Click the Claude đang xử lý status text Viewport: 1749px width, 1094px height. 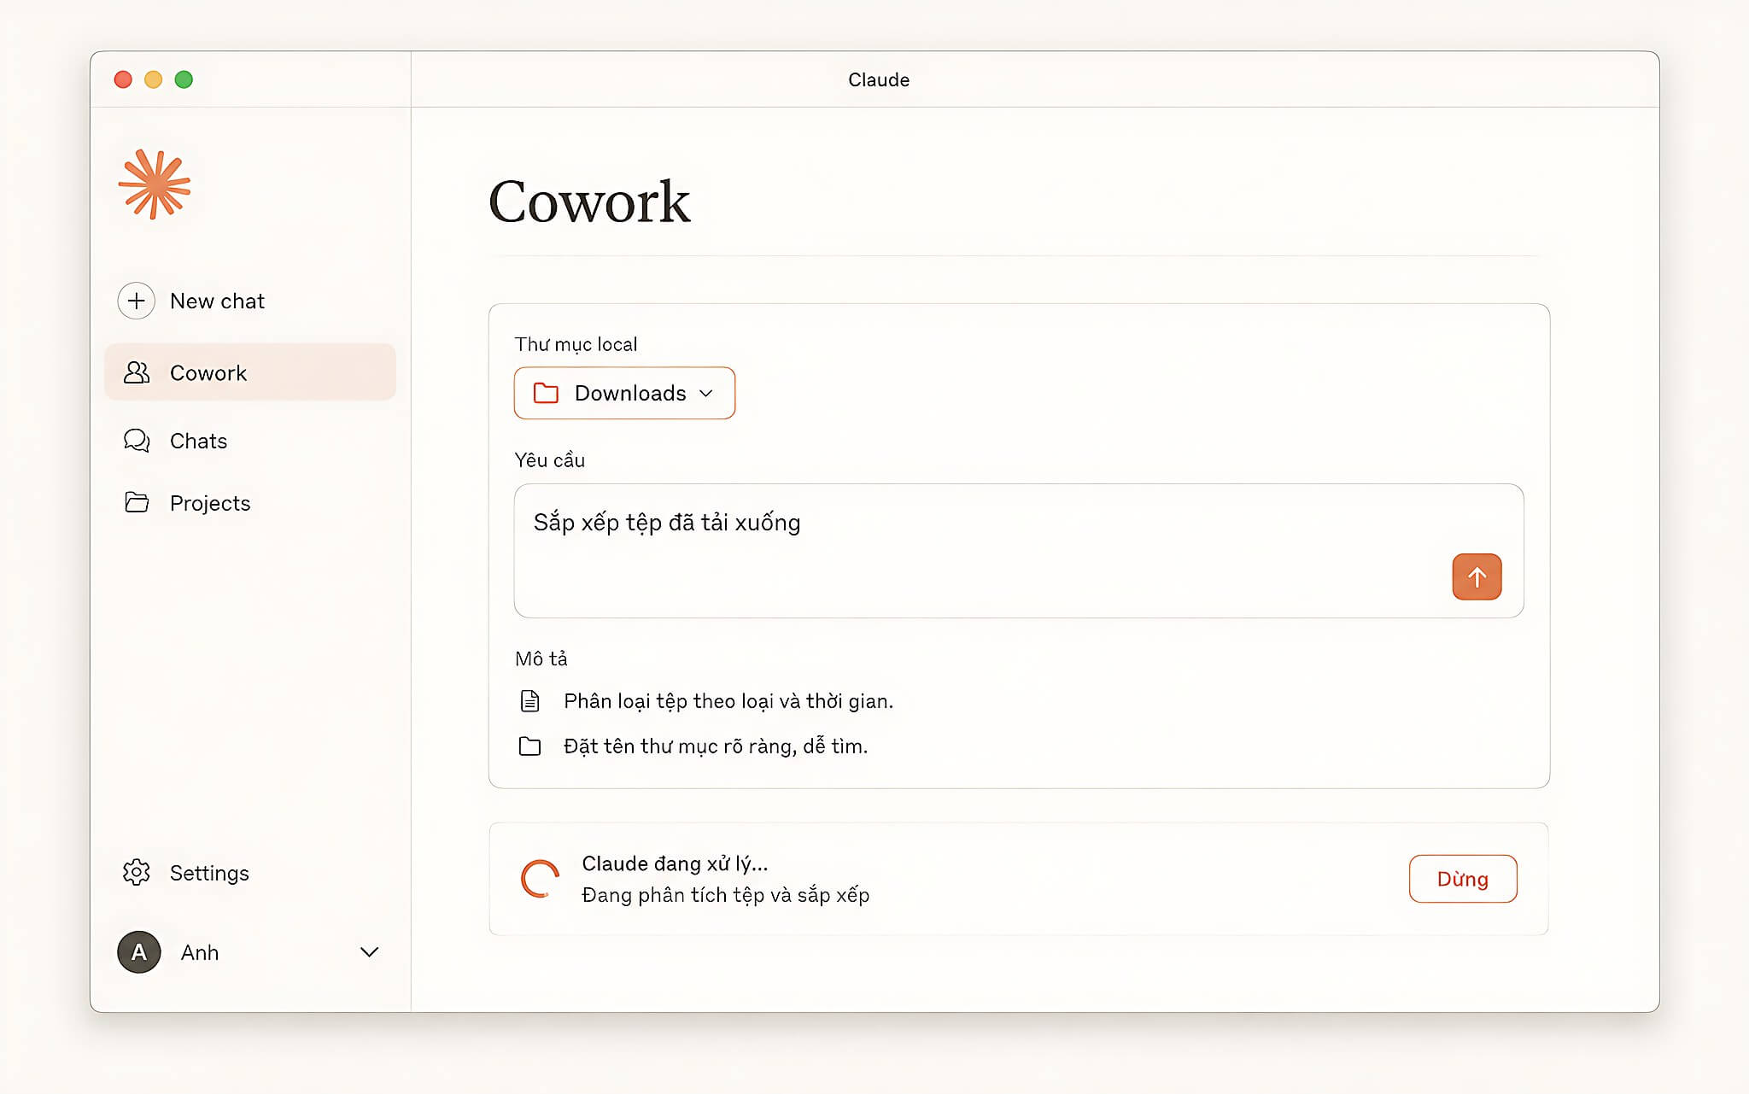coord(675,863)
